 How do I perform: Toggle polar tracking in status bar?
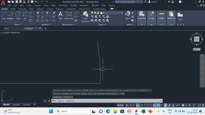(141, 105)
